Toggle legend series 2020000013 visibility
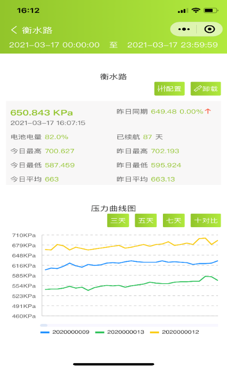 click(120, 332)
